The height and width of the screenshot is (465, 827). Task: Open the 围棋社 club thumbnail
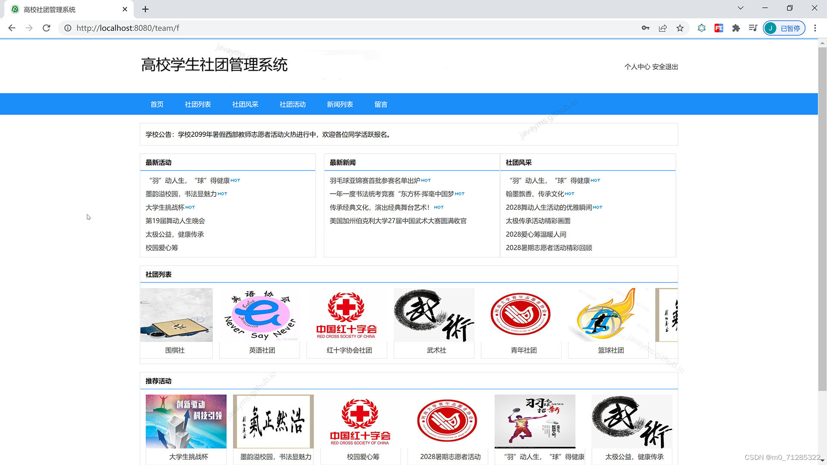pyautogui.click(x=176, y=315)
